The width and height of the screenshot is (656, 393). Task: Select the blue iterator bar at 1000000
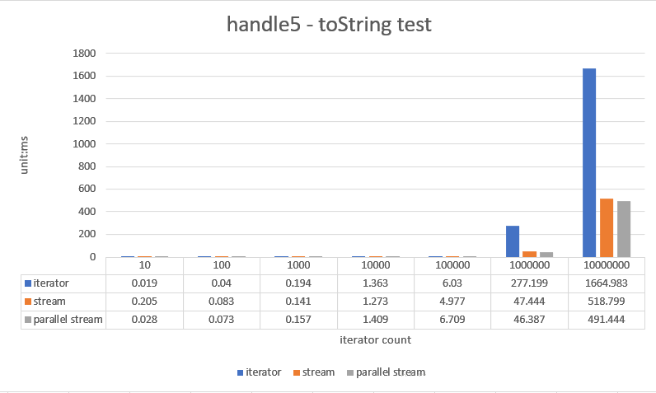pyautogui.click(x=513, y=241)
